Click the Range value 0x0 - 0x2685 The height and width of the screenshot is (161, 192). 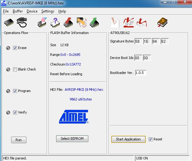71,55
